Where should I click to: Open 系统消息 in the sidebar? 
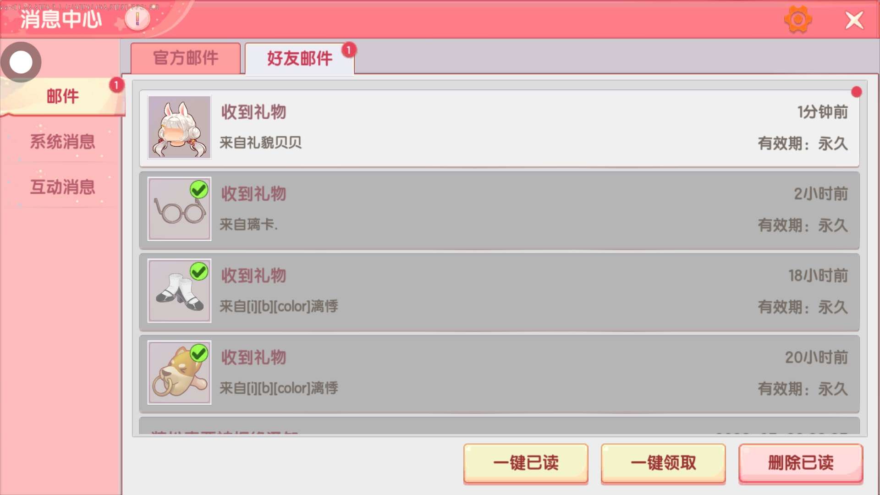click(62, 142)
